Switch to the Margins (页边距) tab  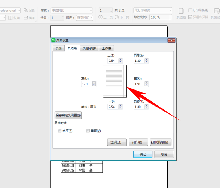(72, 48)
